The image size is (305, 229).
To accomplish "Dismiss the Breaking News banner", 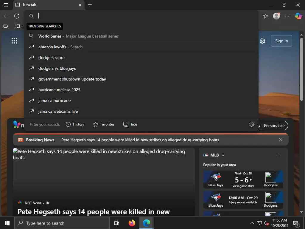I will pos(281,140).
